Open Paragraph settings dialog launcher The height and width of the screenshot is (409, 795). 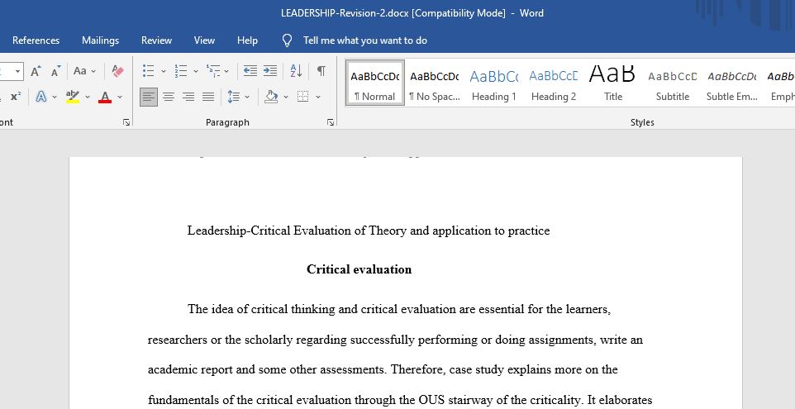[x=330, y=122]
